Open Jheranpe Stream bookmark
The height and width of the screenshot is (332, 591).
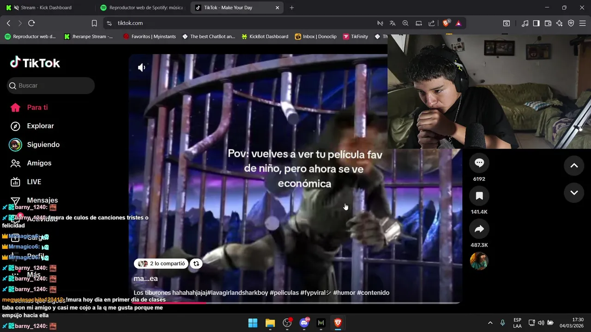(x=89, y=36)
